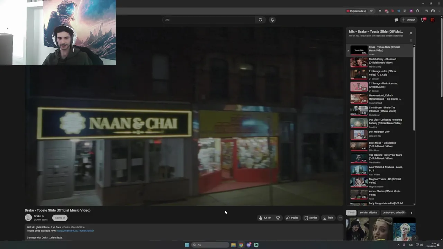Open YouTube notifications bell
443x249 pixels.
pos(423,20)
